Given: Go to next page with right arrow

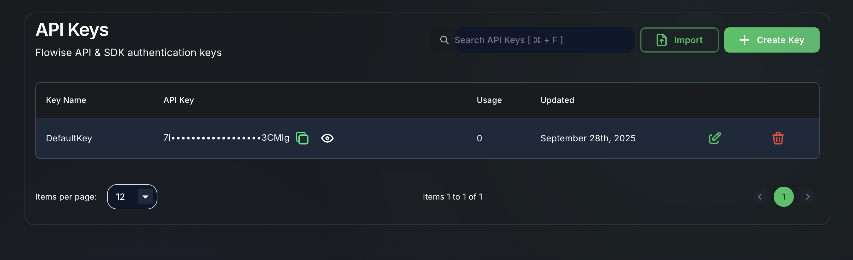Looking at the screenshot, I should point(808,196).
